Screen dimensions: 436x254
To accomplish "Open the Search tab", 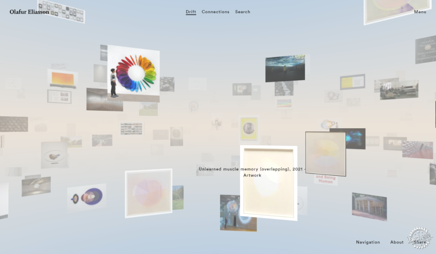I will (243, 12).
